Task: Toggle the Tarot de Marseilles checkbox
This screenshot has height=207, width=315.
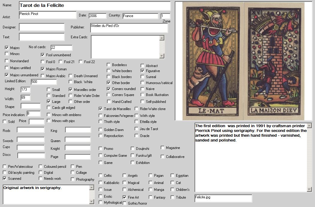Action: [101, 109]
